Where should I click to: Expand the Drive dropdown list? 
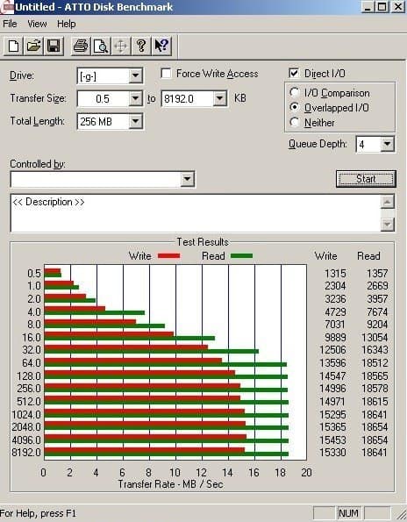[x=135, y=76]
